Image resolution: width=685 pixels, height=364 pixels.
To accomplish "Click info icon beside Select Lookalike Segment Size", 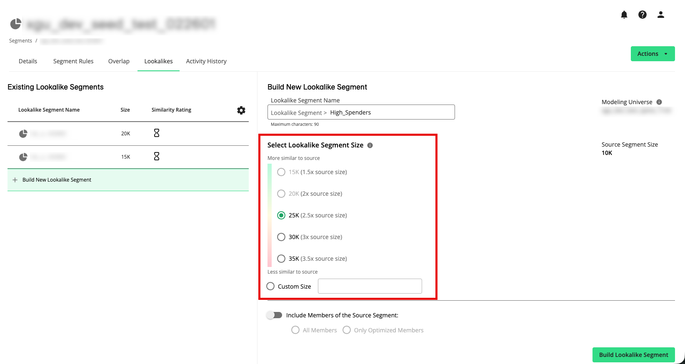I will 370,145.
